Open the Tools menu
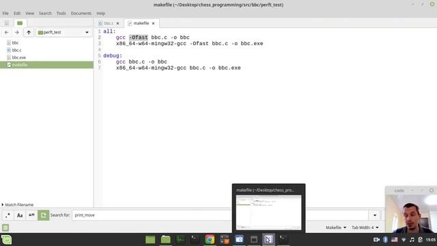The image size is (437, 246). [x=61, y=14]
